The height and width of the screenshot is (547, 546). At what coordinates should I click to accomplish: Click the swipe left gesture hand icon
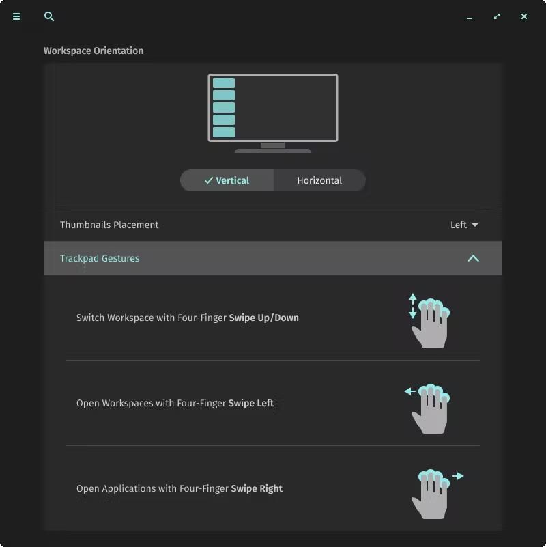431,408
